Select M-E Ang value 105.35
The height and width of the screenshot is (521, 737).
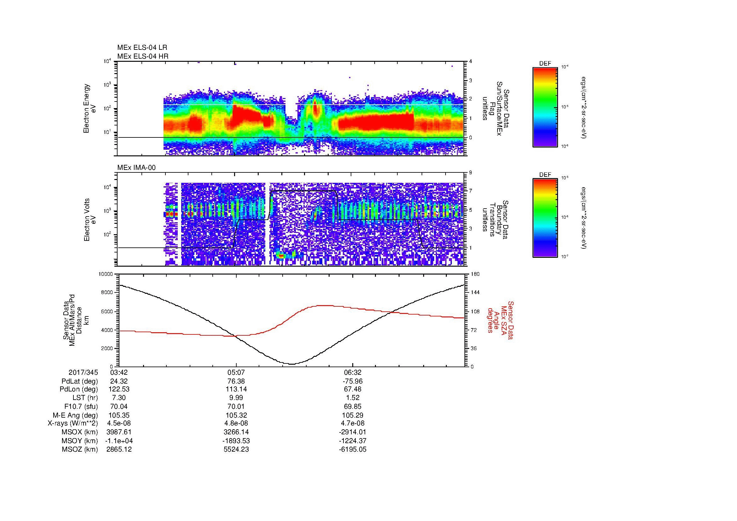[119, 415]
